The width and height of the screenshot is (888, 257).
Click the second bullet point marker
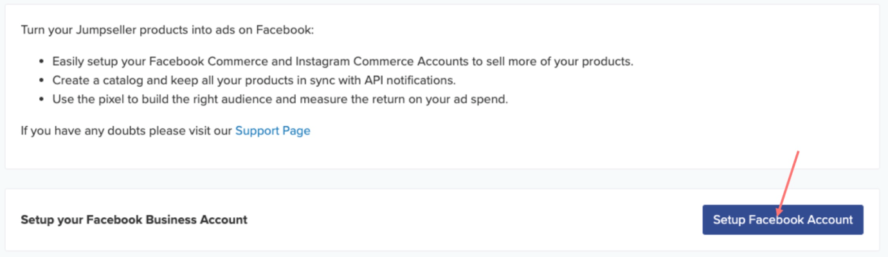point(41,81)
